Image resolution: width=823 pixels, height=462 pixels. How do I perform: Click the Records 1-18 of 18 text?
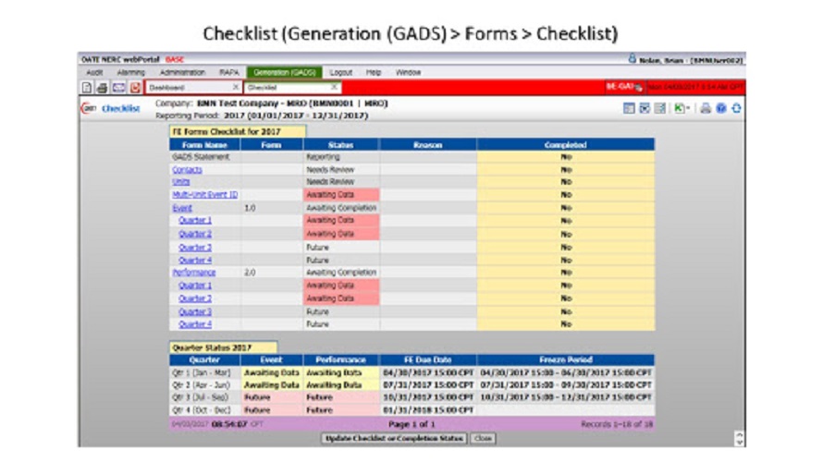[x=617, y=424]
